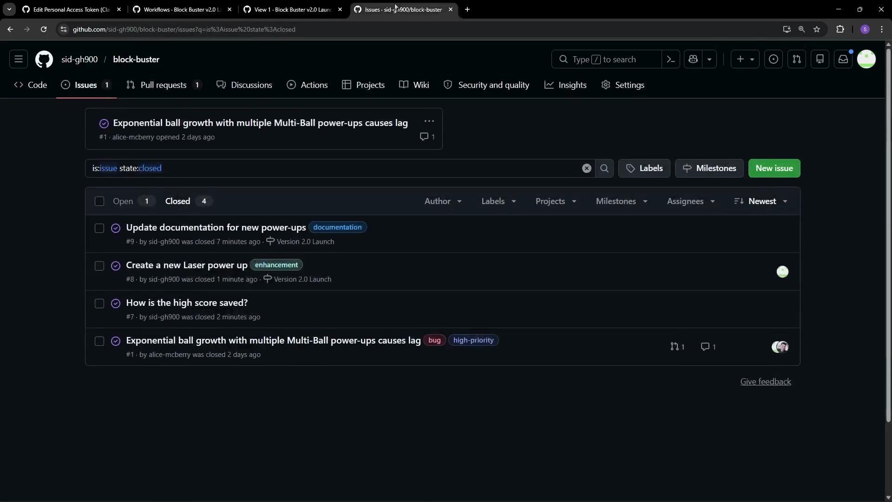Switch to the Code tab
The height and width of the screenshot is (502, 892).
(31, 85)
